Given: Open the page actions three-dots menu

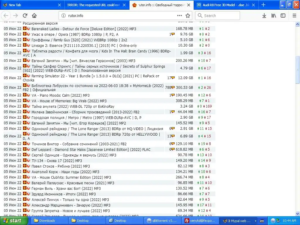Looking at the screenshot, I should click(x=180, y=16).
